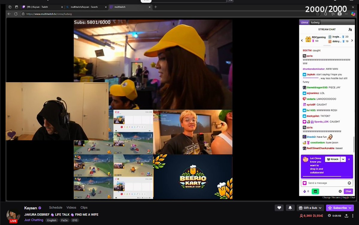Viewport: 359px width, 225px height.
Task: Open the Subscribe dropdown button
Action: tap(340, 208)
